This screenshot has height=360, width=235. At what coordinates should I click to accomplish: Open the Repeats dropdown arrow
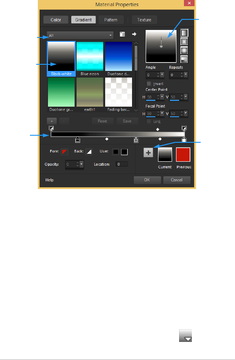[186, 75]
